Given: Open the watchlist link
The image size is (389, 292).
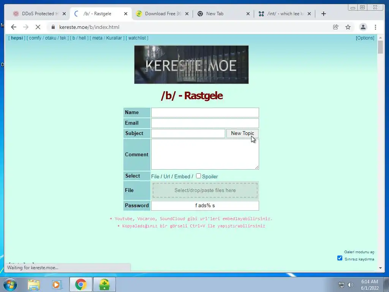Looking at the screenshot, I should [137, 38].
